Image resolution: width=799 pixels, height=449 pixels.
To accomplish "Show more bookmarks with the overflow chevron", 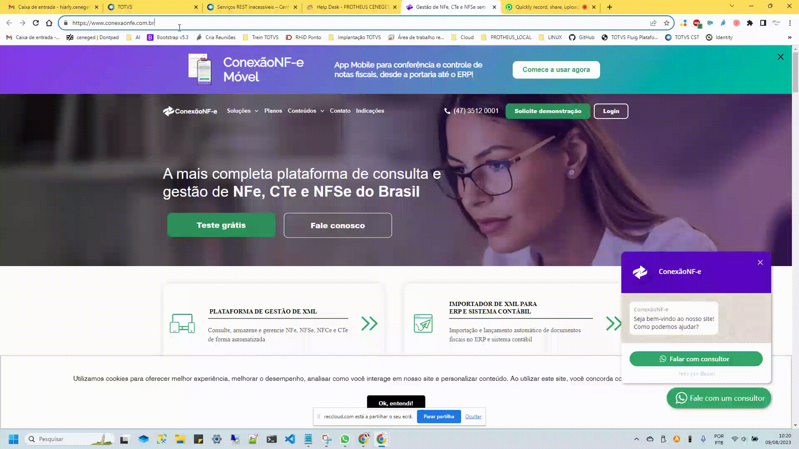I will pos(789,37).
